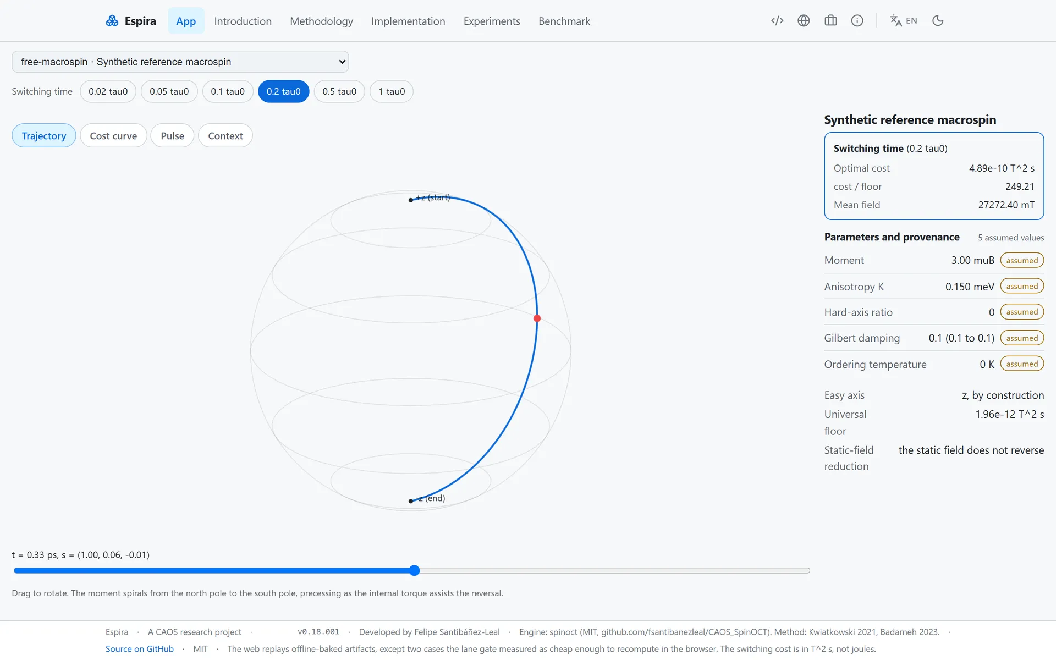Switch to the Context tab
The image size is (1056, 660).
tap(226, 136)
